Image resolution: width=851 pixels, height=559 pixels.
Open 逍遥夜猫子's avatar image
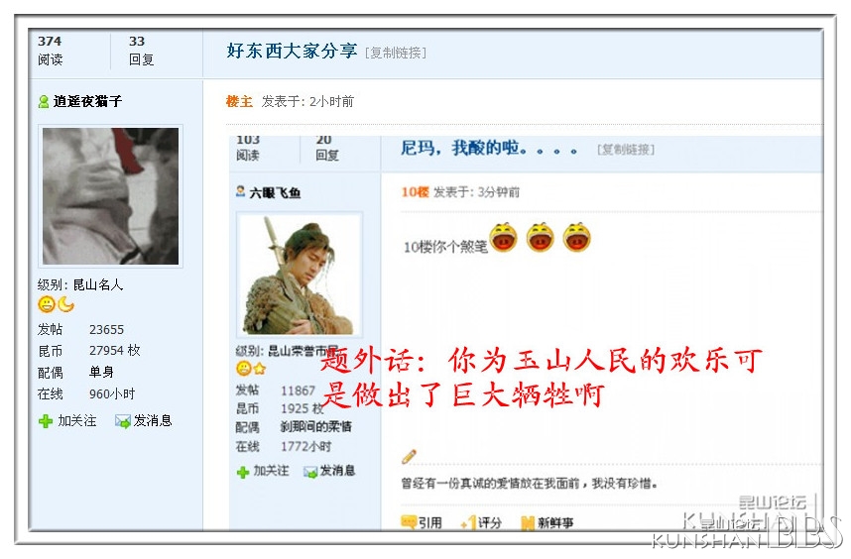point(111,196)
